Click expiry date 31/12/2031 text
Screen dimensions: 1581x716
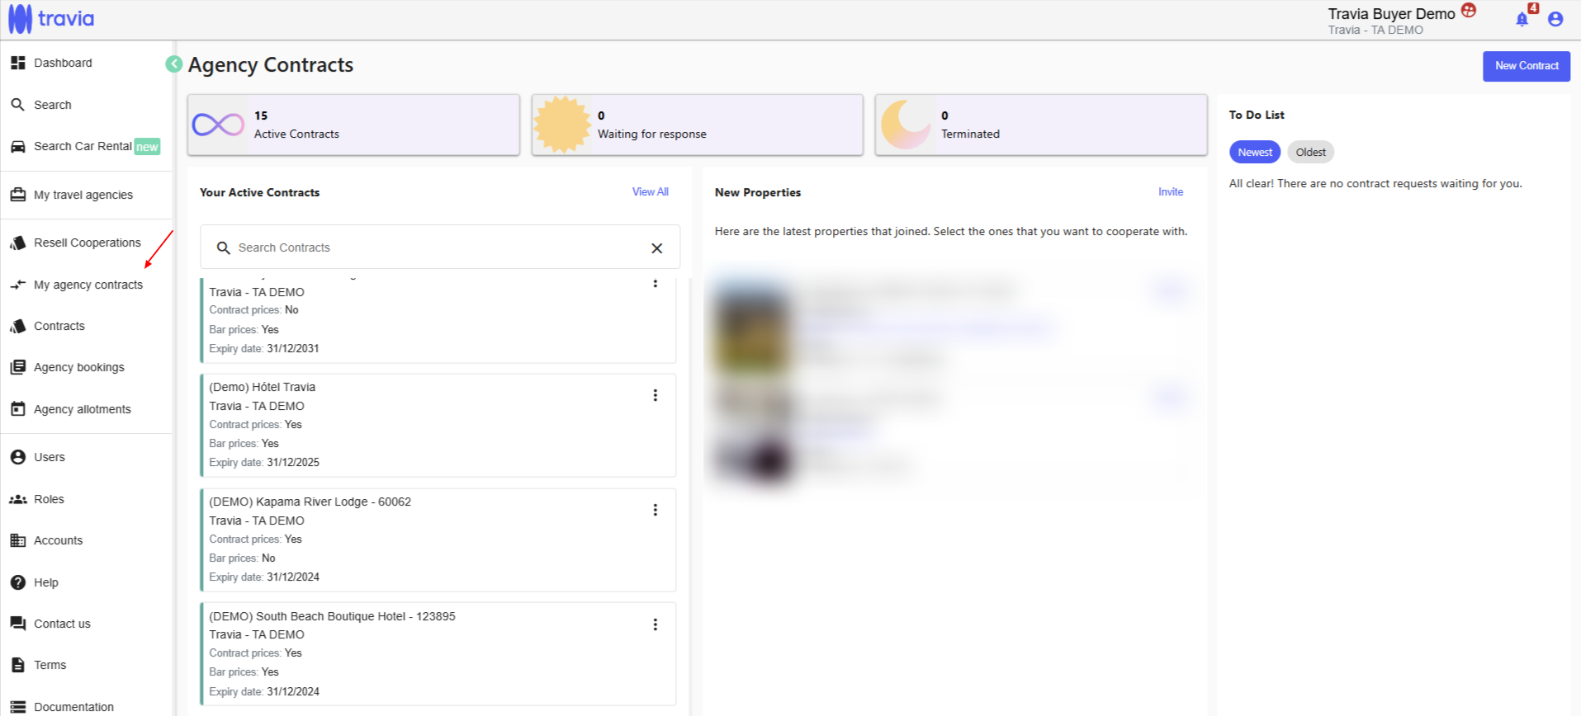tap(293, 349)
